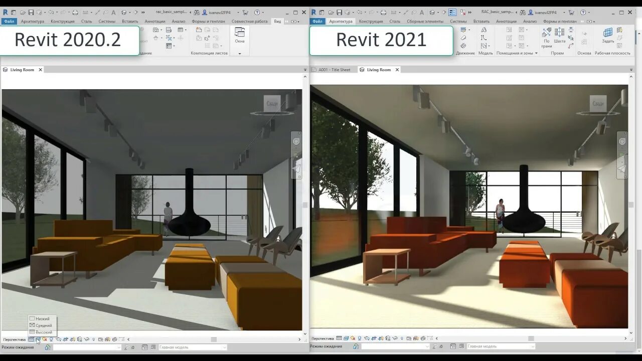The width and height of the screenshot is (642, 361).
Task: Click vertical scrollbar in left view
Action: tap(305, 205)
